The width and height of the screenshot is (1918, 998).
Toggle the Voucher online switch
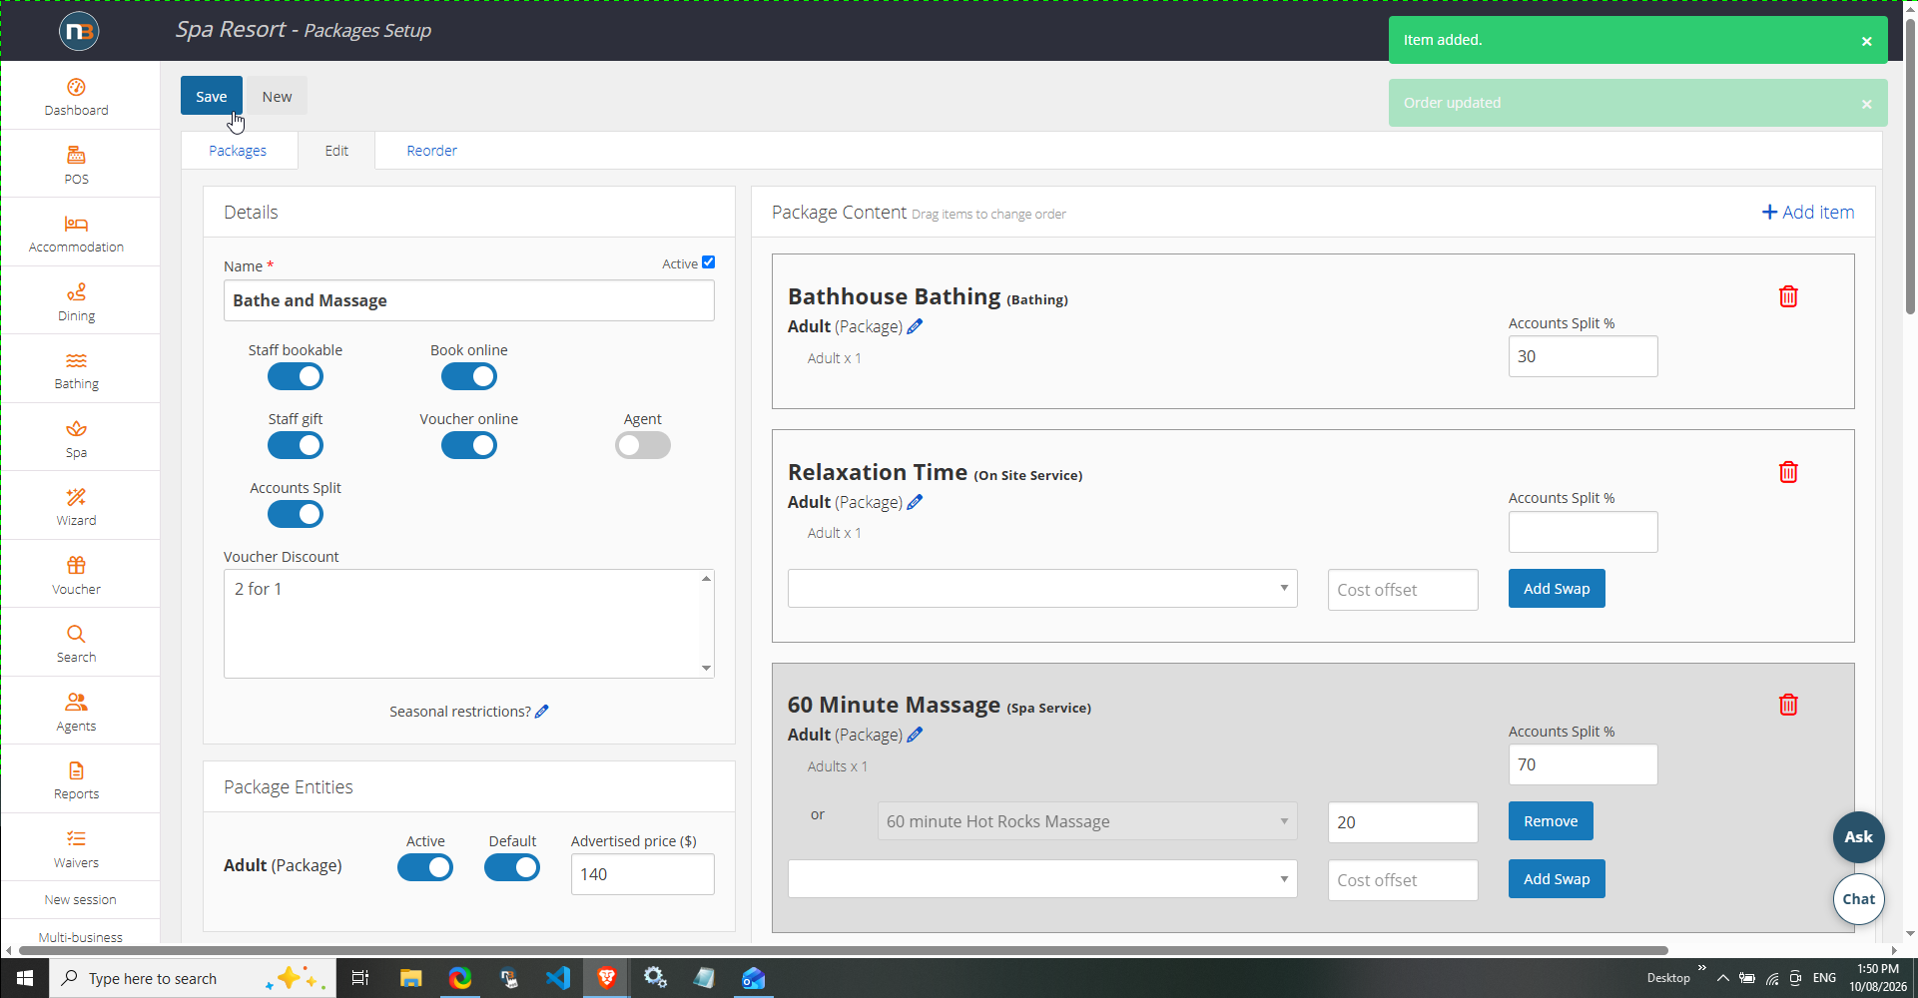pos(469,445)
